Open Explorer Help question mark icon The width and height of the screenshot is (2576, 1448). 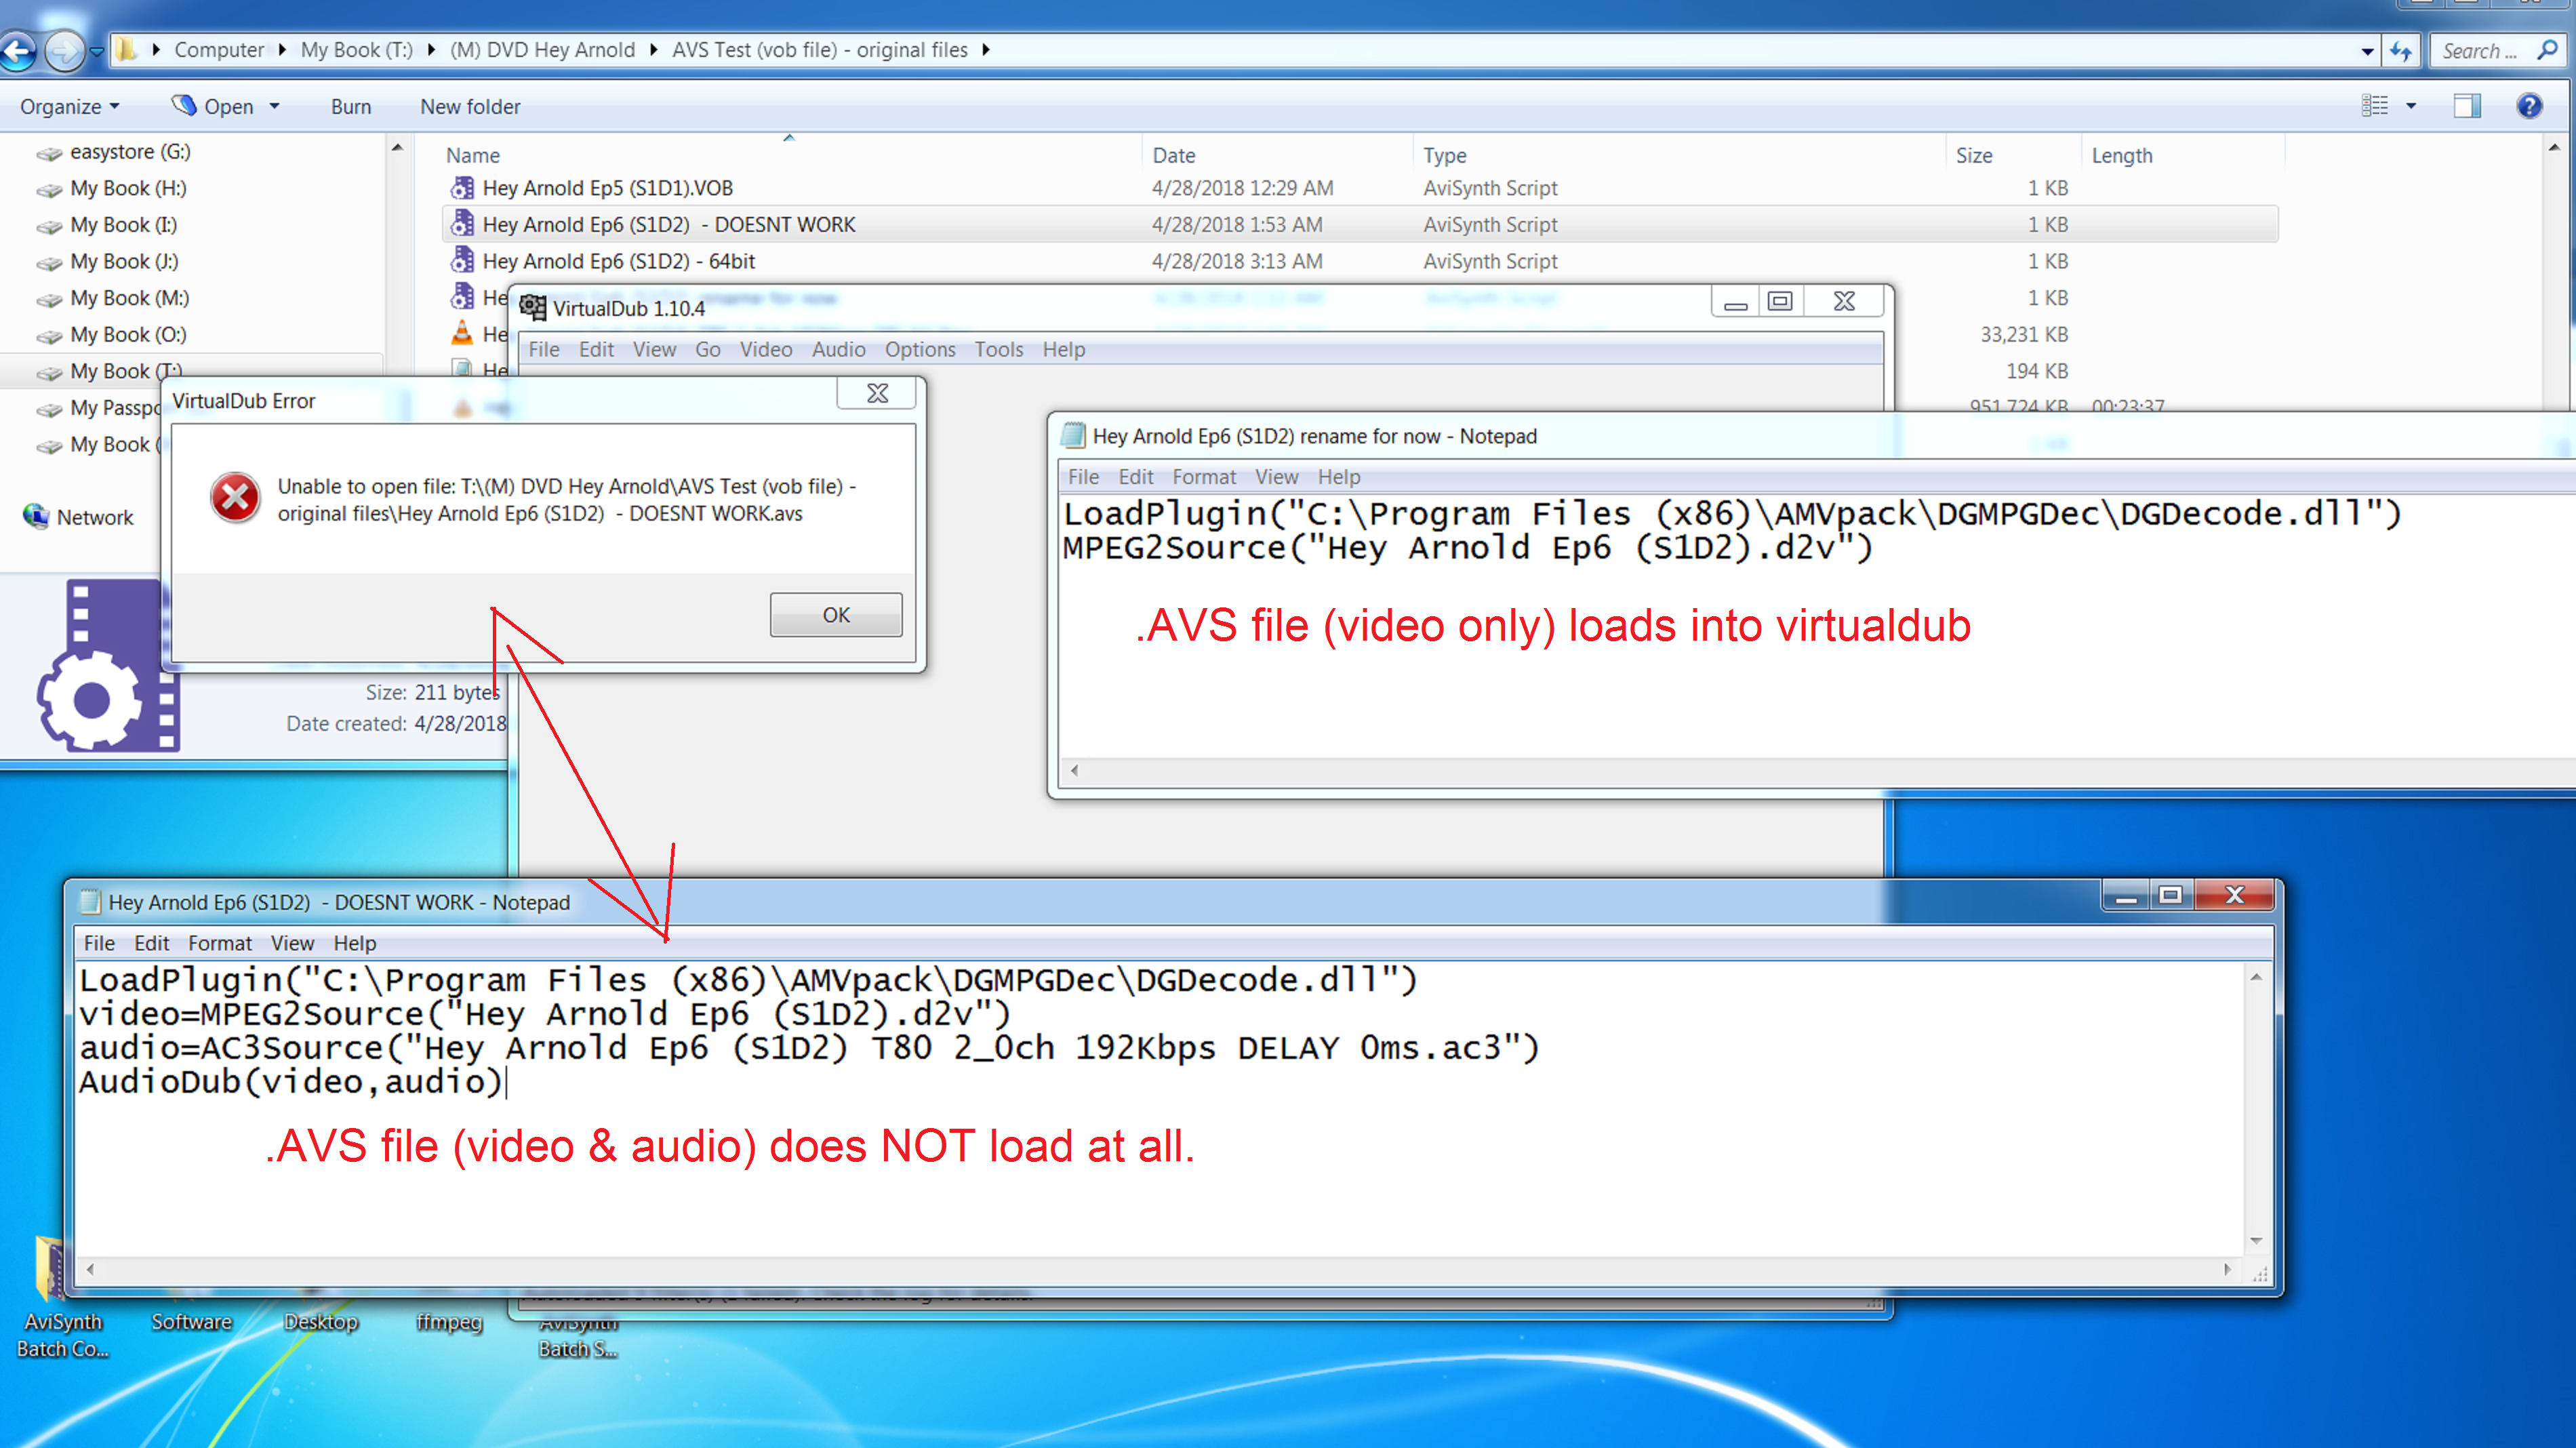(2529, 106)
